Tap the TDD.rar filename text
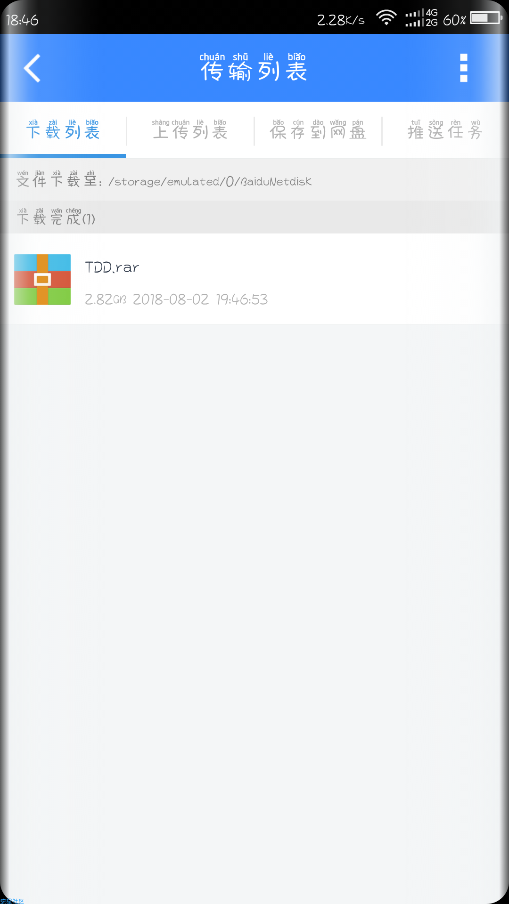This screenshot has height=904, width=509. 112,267
